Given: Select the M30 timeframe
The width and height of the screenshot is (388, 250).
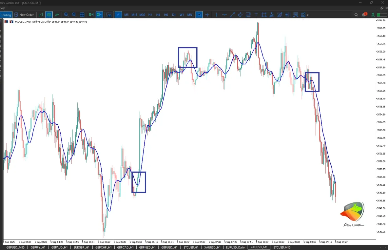Looking at the screenshot, I should click(142, 15).
